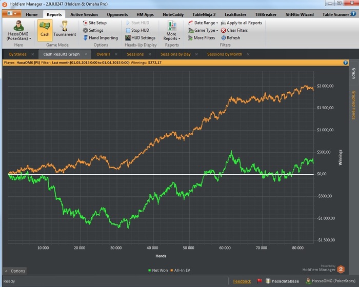Open HUD Settings
The image size is (359, 287).
point(140,38)
